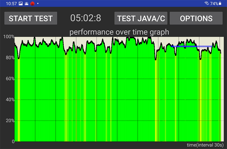Tap the 74% battery percentage text

[214, 3]
